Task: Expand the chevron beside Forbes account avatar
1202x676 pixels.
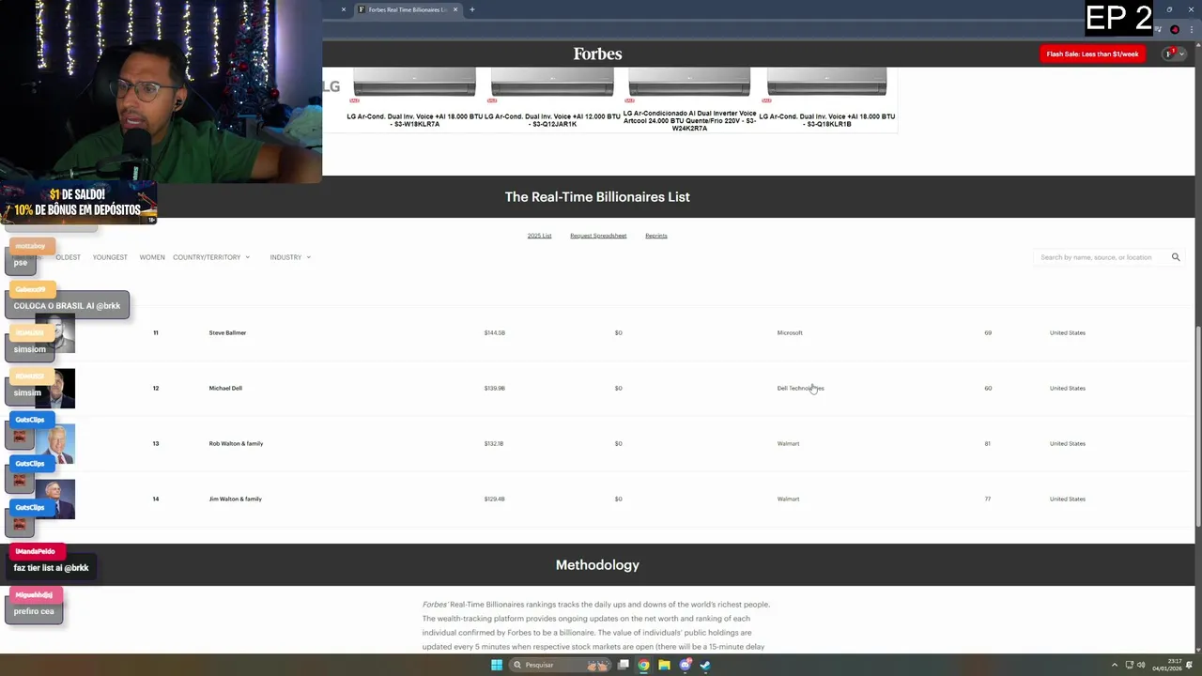Action: (1181, 54)
